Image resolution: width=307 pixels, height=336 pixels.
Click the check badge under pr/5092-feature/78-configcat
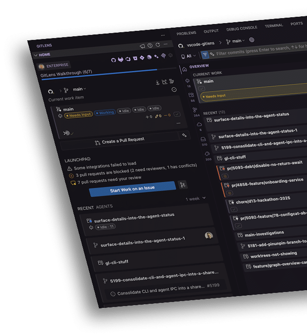(x=238, y=226)
